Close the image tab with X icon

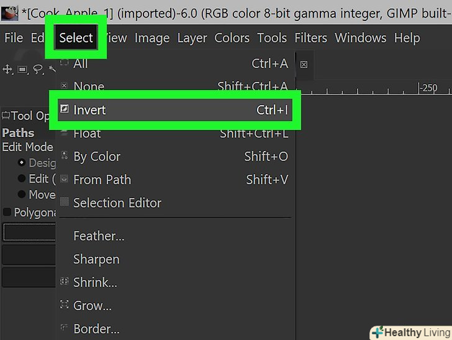pos(304,64)
